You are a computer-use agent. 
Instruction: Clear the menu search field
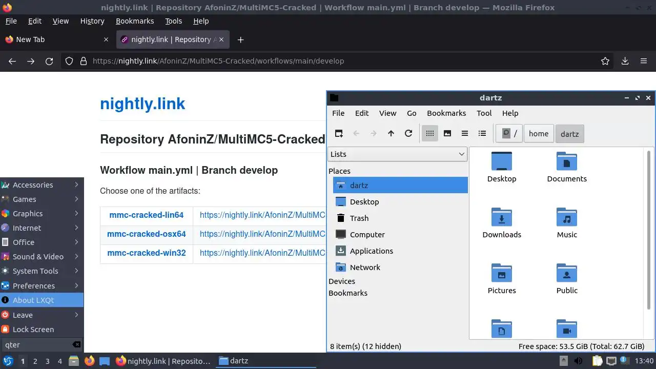[x=76, y=345]
